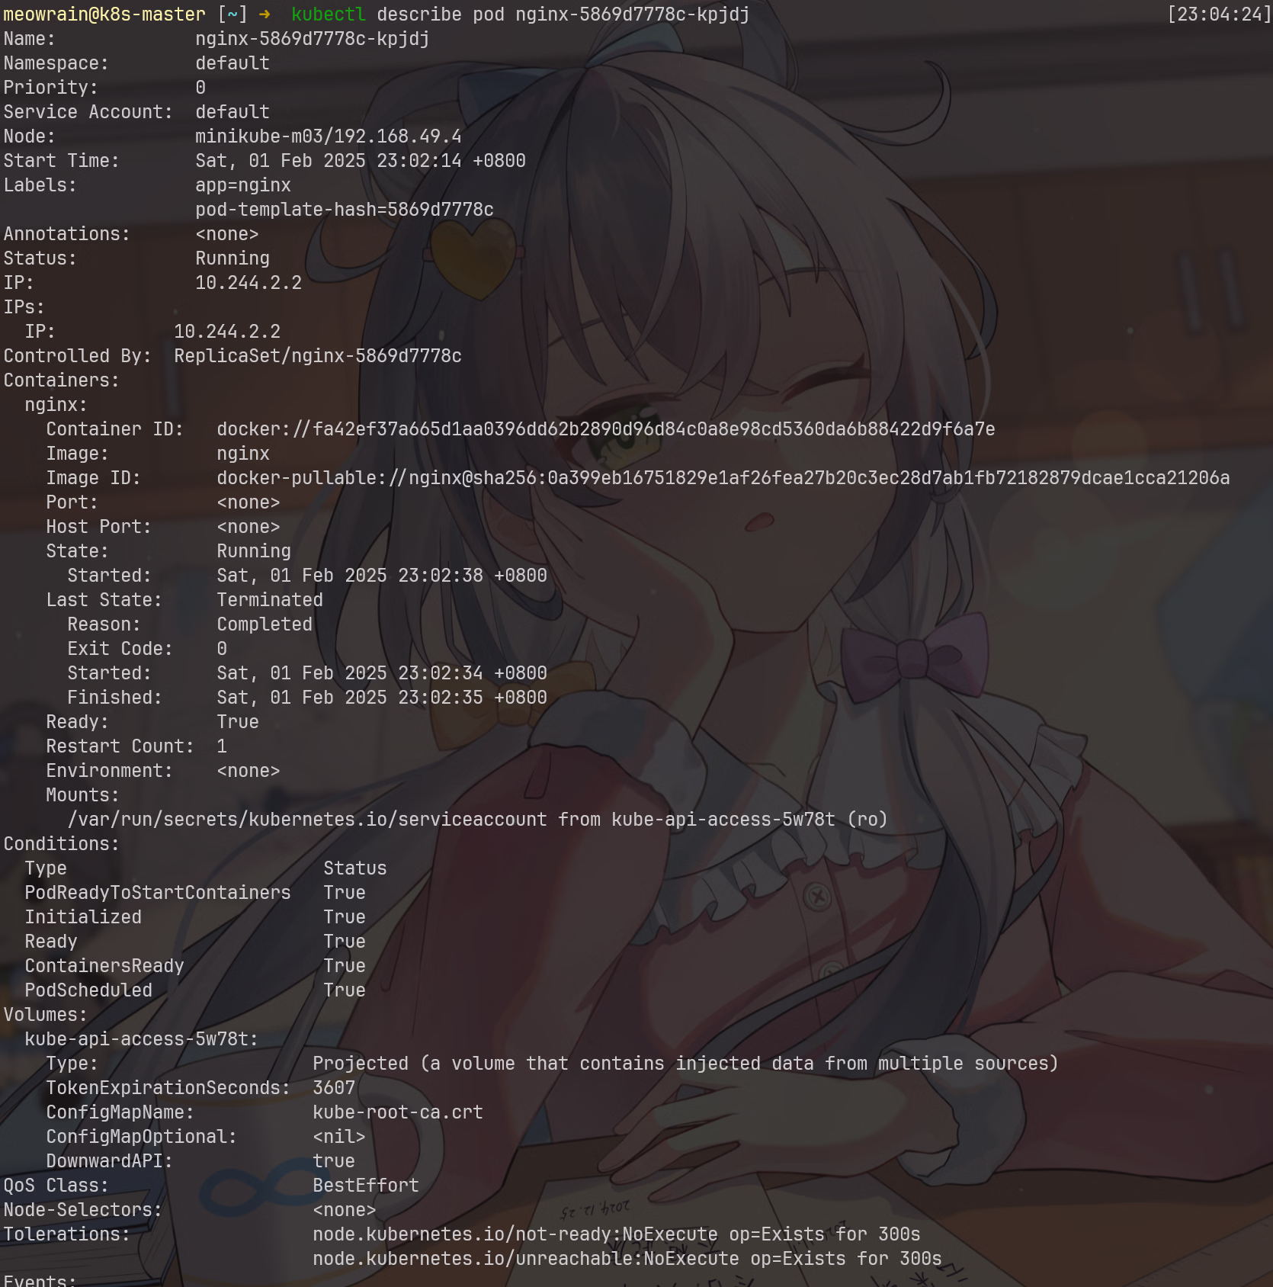Click the TokenExpirationSeconds value 3607
This screenshot has width=1273, height=1287.
pos(334,1088)
